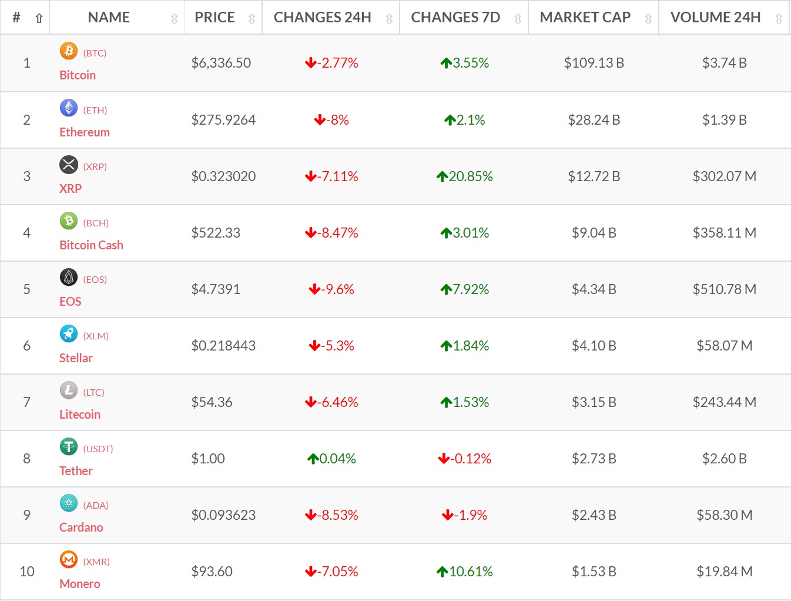Click the Ethereum diamond logo
Screen dimensions: 791x601
(x=69, y=108)
